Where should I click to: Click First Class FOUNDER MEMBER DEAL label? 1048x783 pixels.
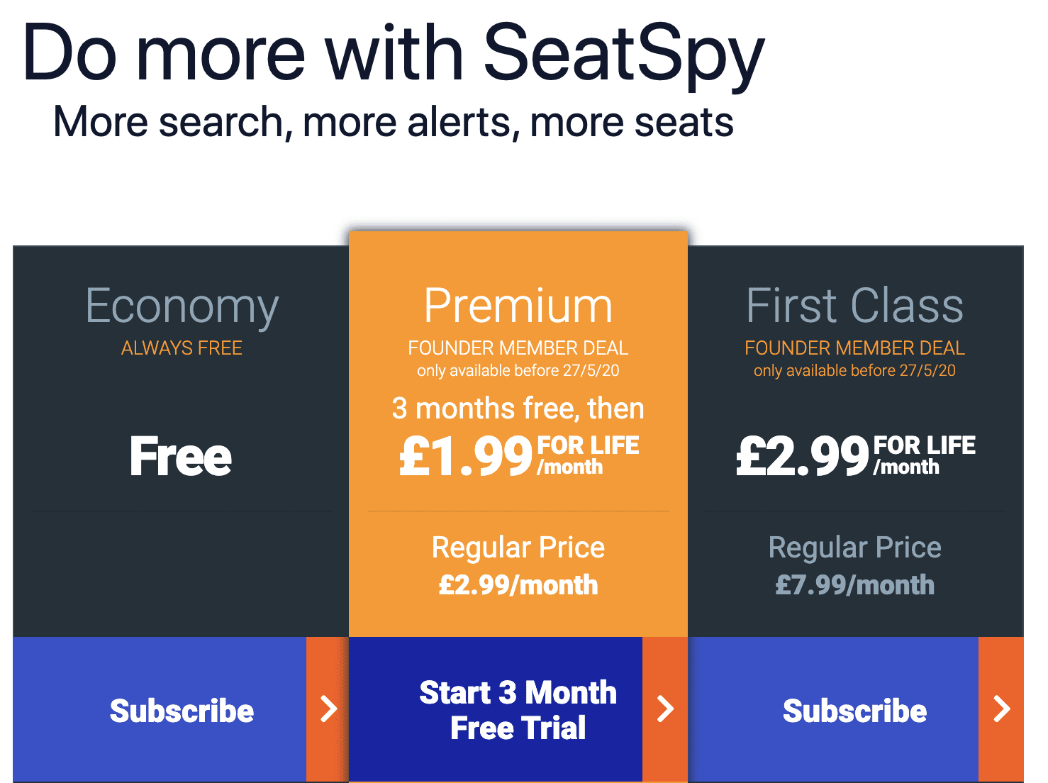click(854, 348)
